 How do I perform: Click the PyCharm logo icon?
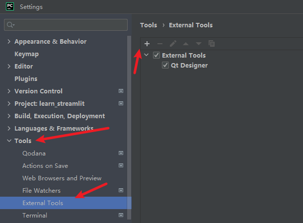pyautogui.click(x=9, y=7)
